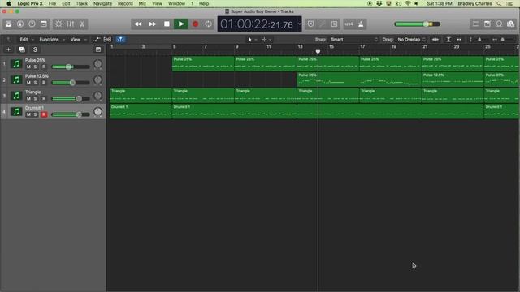Open the pointer left-click tool menu
Viewport: 520px width, 292px height.
click(252, 40)
